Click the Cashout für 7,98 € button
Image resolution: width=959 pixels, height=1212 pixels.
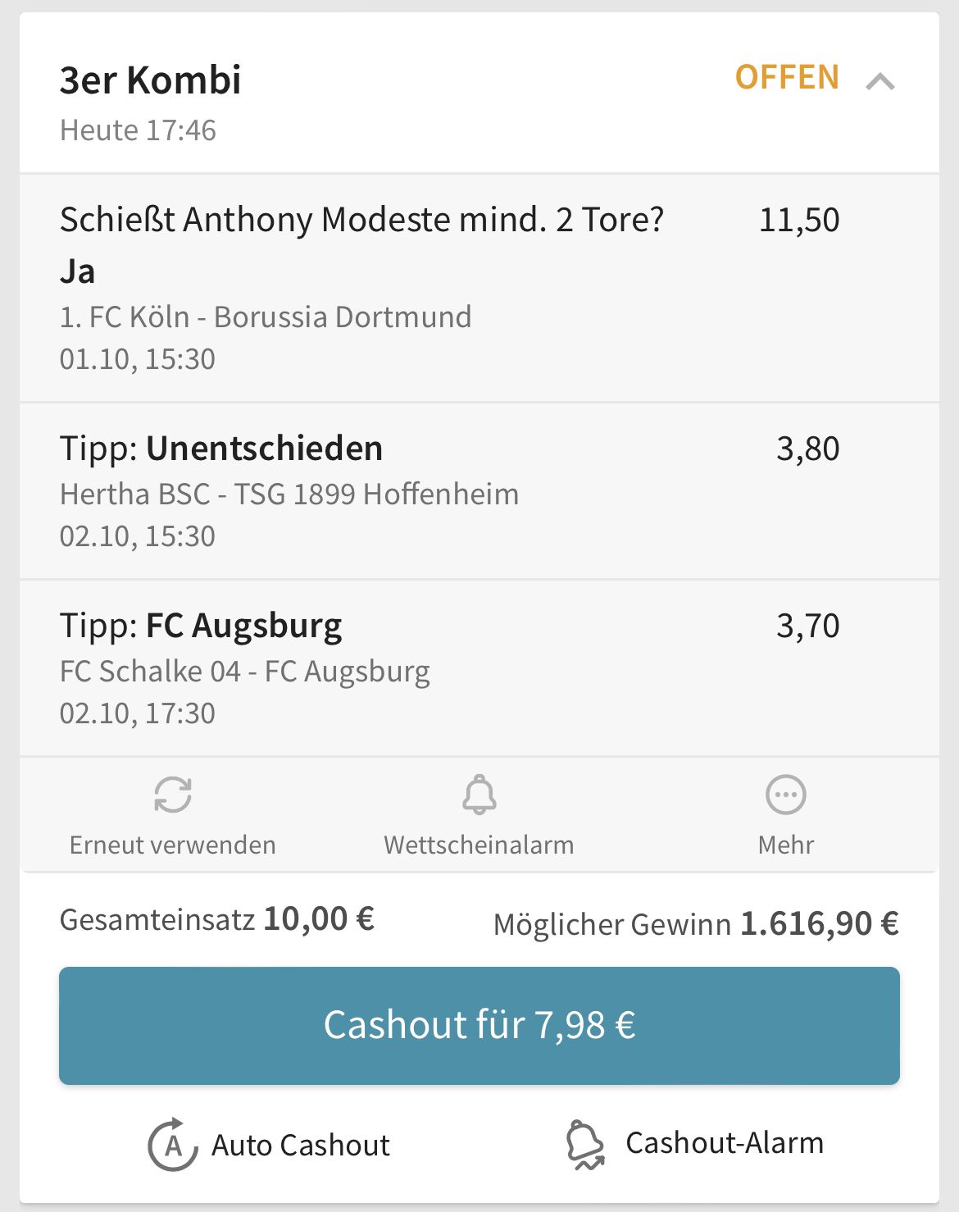[x=479, y=1026]
